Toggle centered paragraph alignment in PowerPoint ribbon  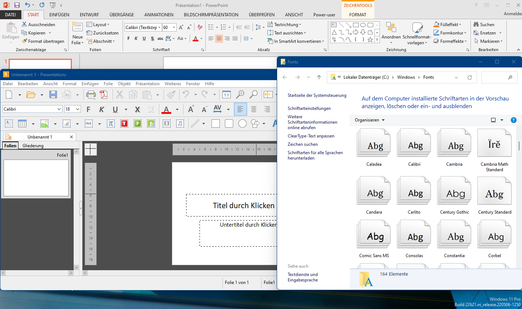(219, 38)
